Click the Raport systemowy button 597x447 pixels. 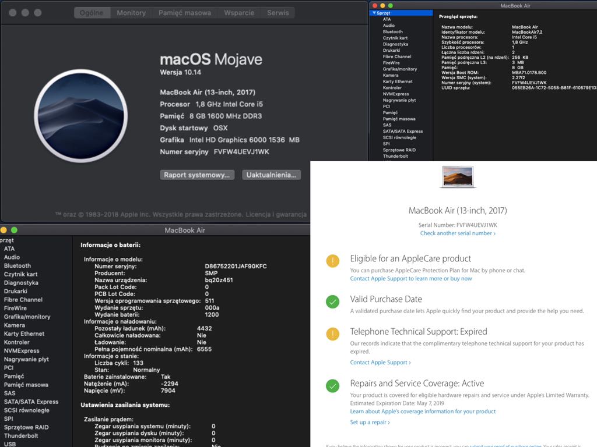tap(197, 175)
